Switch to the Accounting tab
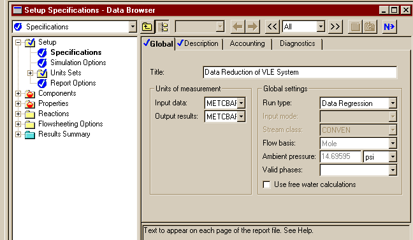This screenshot has height=240, width=413. click(247, 43)
